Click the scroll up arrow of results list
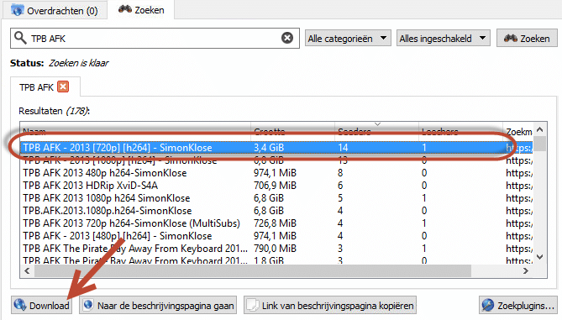The width and height of the screenshot is (562, 320). pyautogui.click(x=540, y=129)
